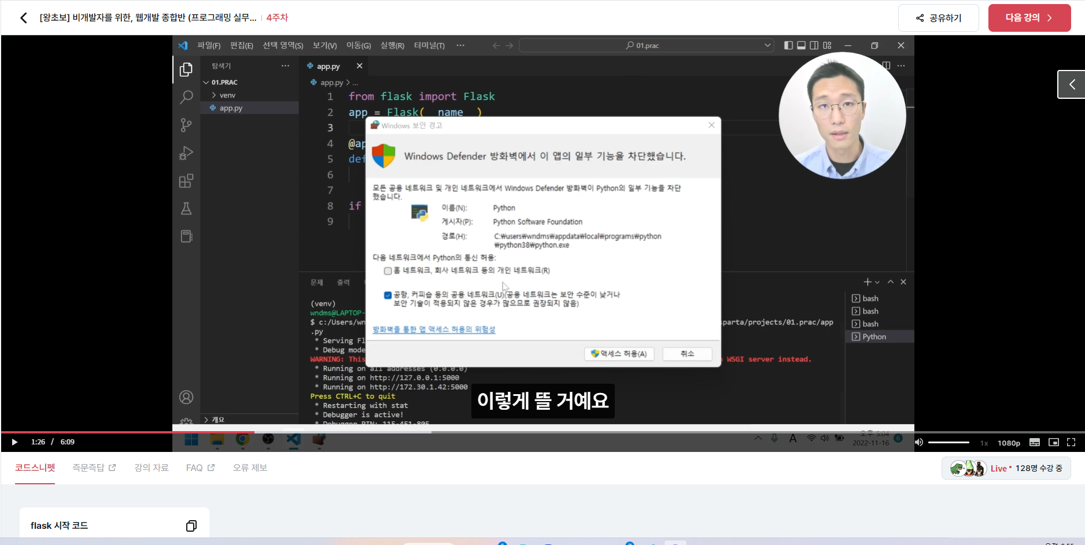This screenshot has width=1085, height=545.
Task: Open Windows Start button in video
Action: 191,440
